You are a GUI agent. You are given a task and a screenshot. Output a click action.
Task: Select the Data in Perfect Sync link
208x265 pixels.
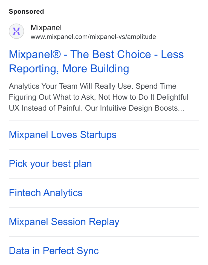54,251
